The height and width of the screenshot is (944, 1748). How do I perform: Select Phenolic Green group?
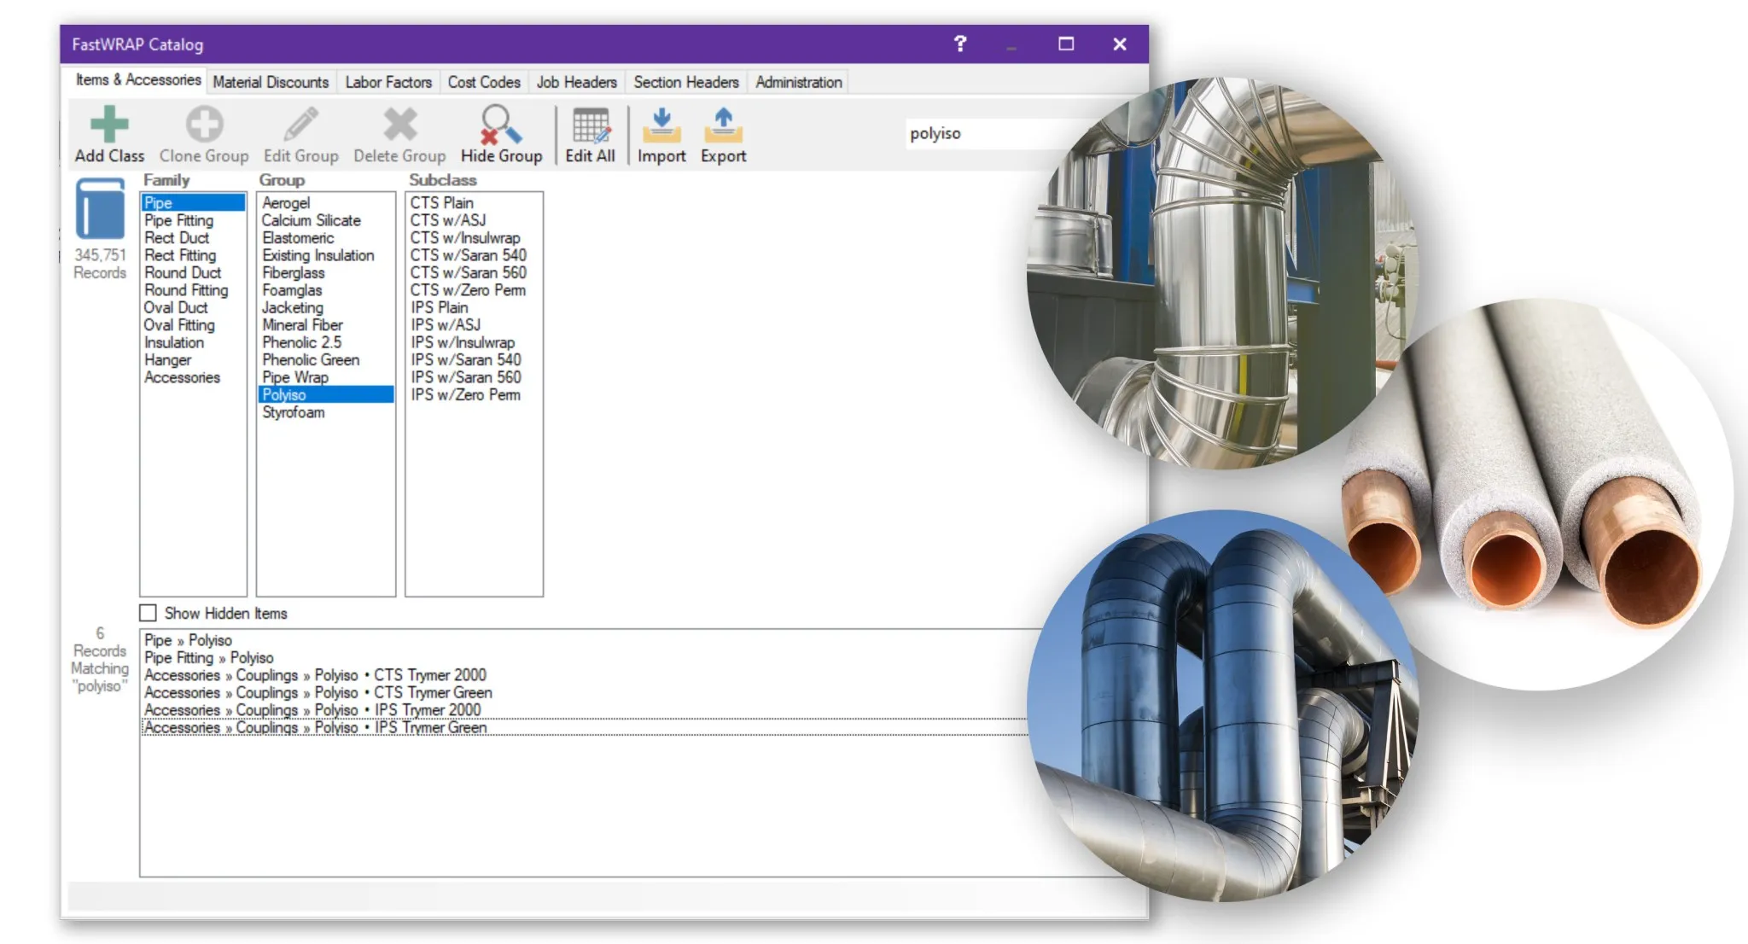tap(326, 360)
